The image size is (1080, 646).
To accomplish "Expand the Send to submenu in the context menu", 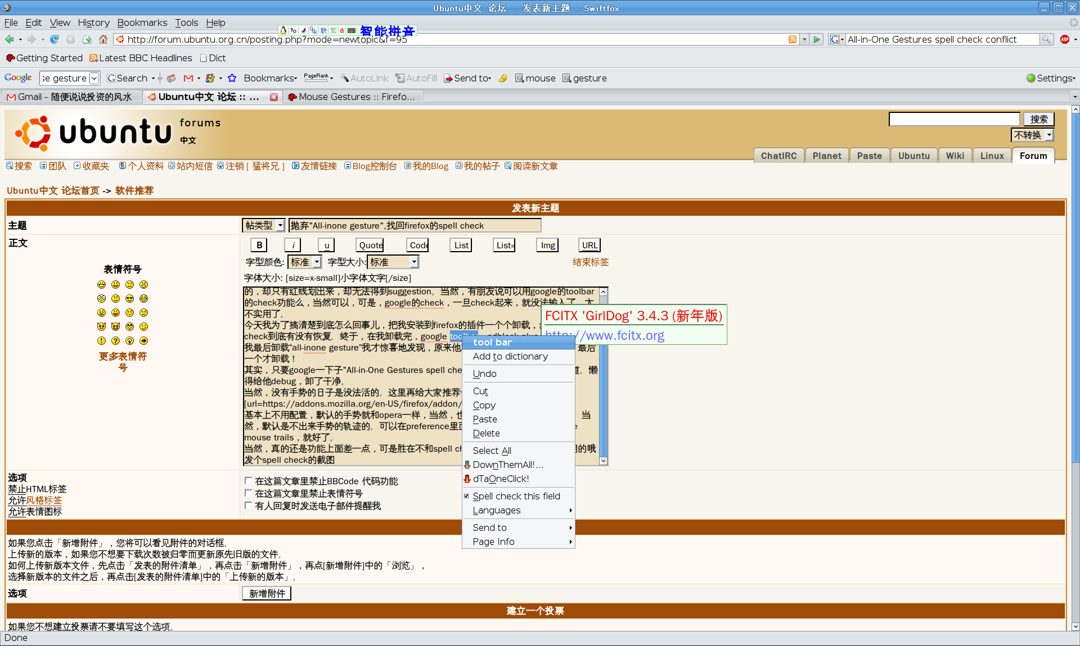I will coord(518,527).
